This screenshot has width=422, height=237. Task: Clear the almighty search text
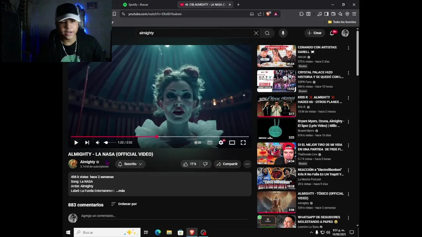click(x=256, y=33)
